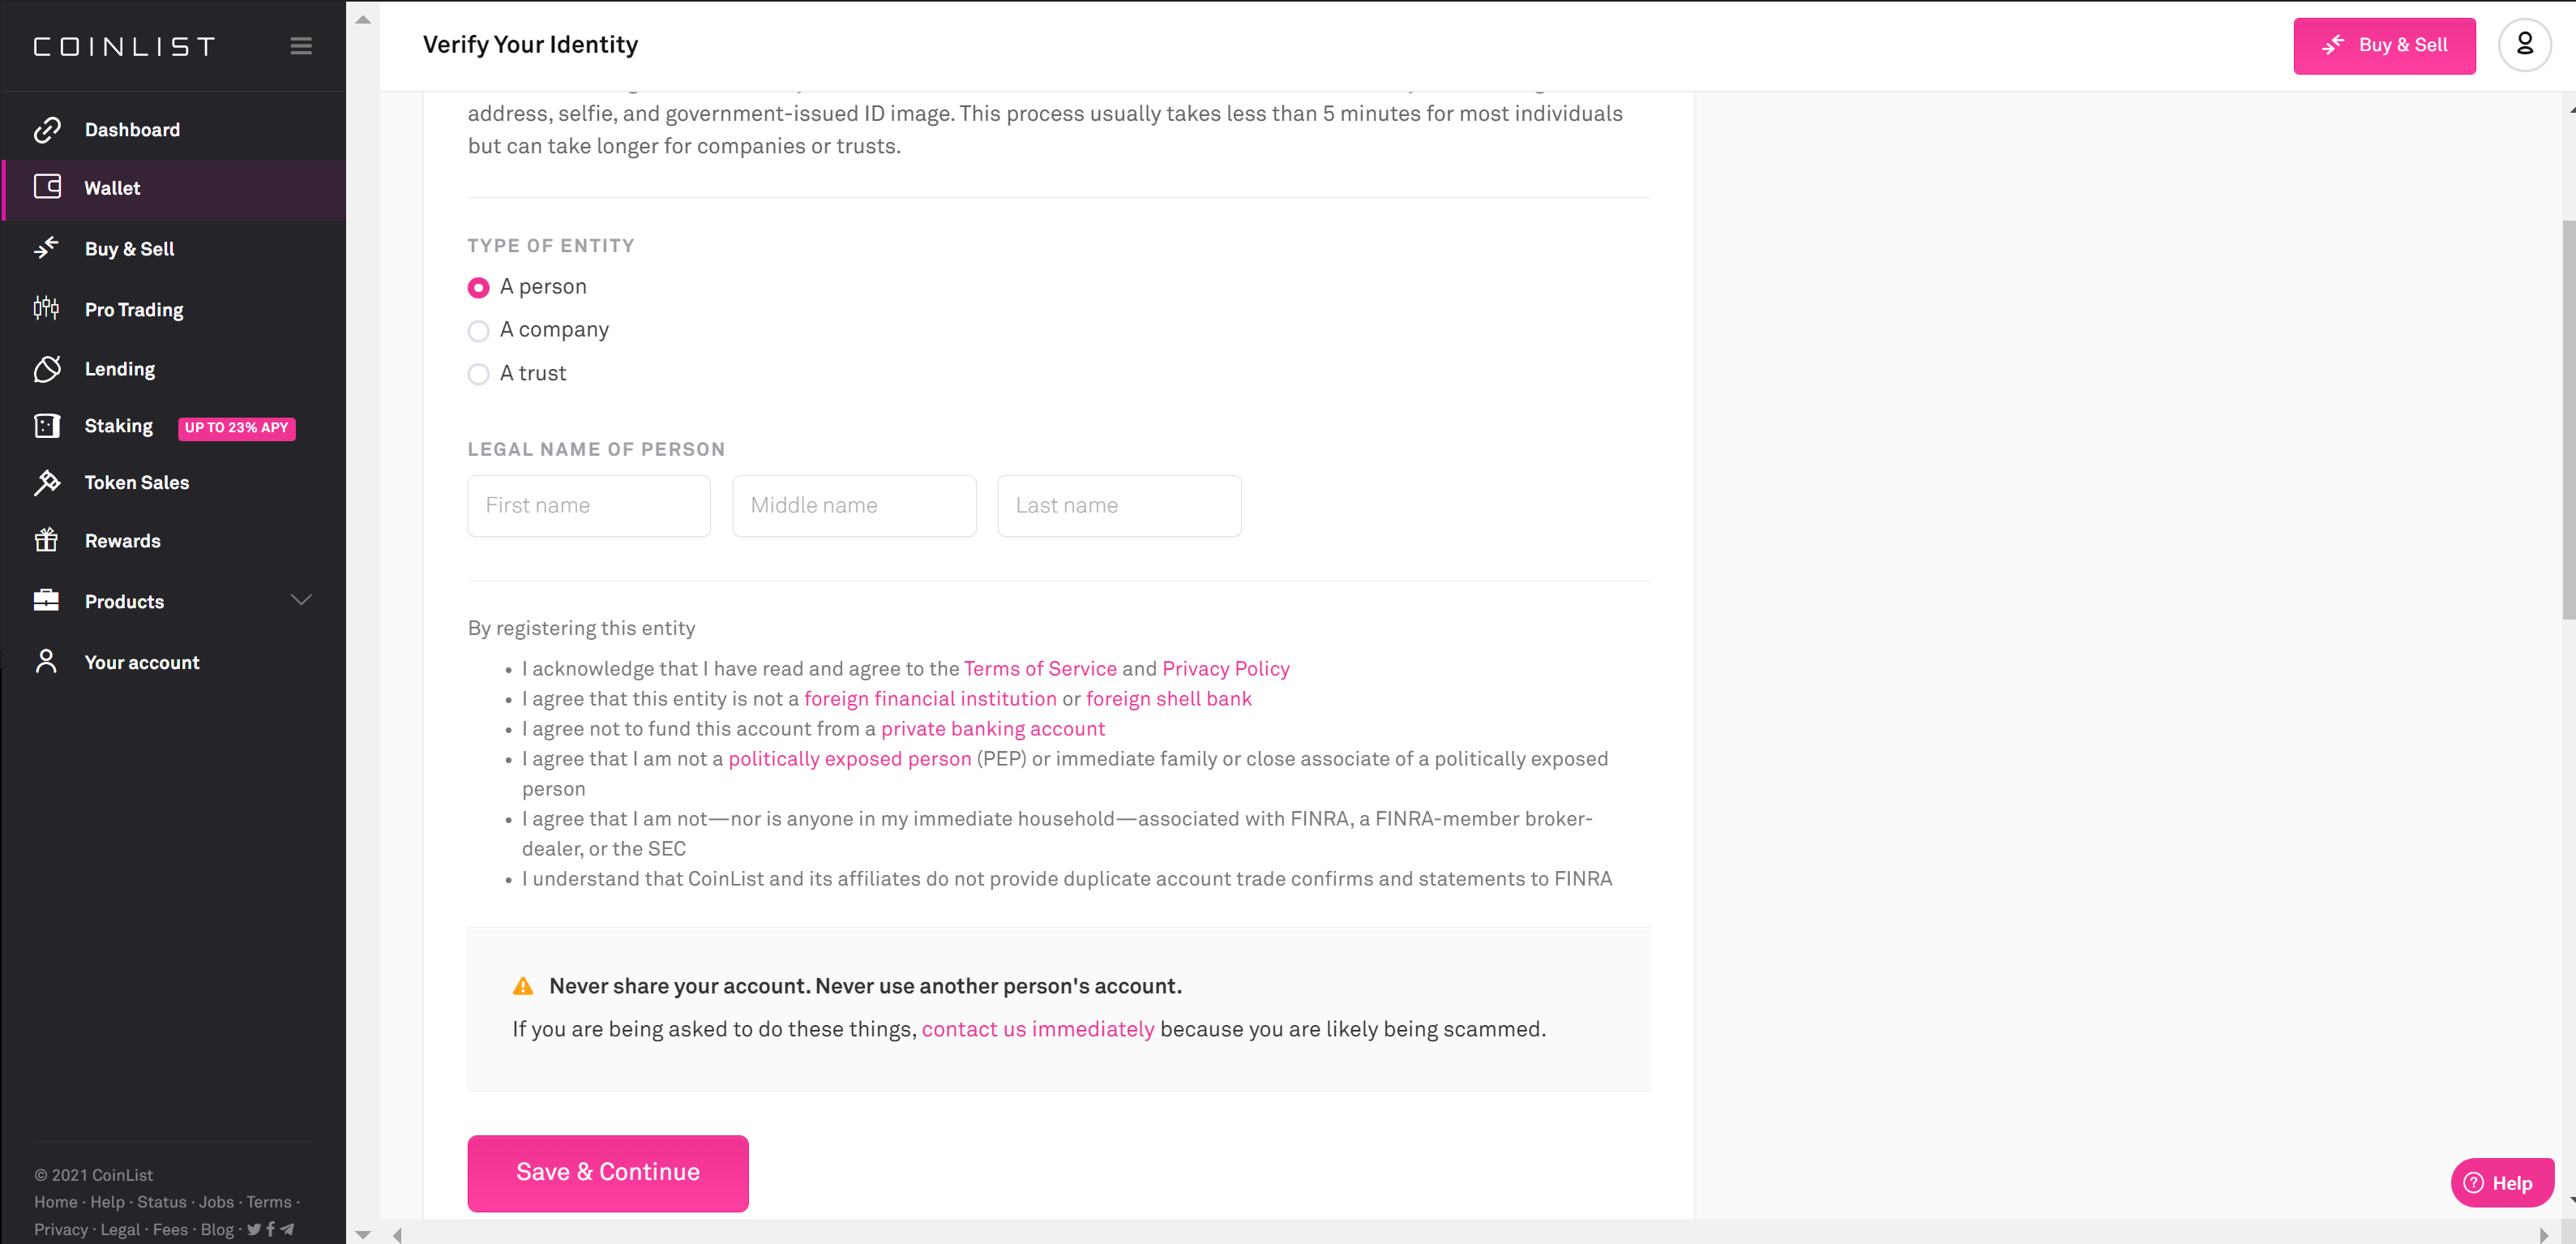Viewport: 2576px width, 1244px height.
Task: Open the Lending icon in sidebar
Action: [47, 368]
